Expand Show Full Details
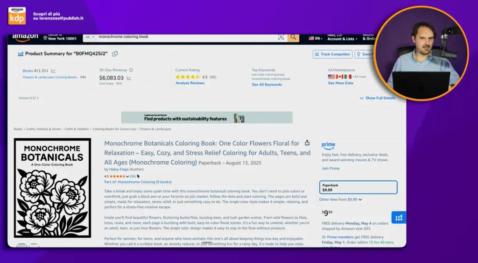Viewport: 478px width, 263px height. click(x=377, y=98)
